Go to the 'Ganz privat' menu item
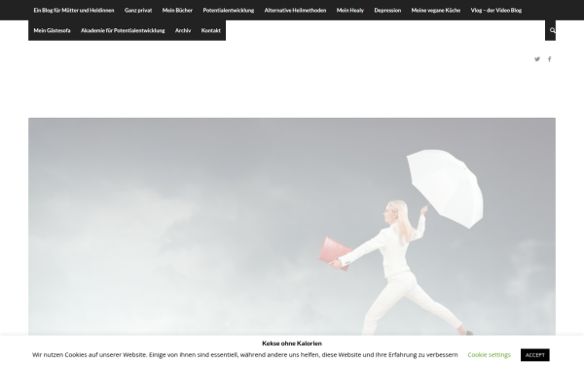 (138, 10)
